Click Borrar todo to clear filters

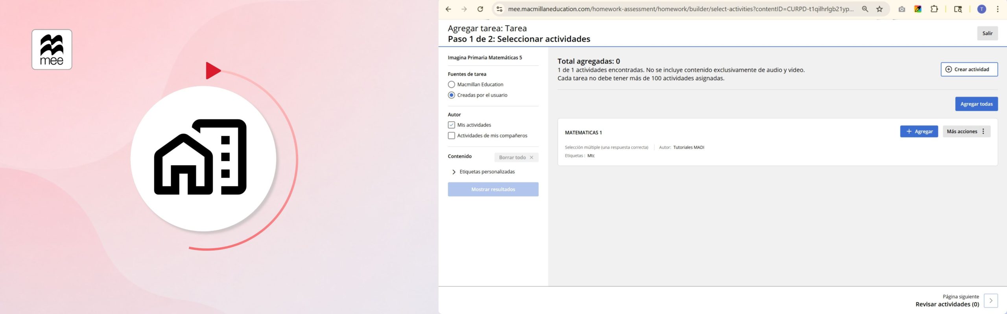coord(516,157)
